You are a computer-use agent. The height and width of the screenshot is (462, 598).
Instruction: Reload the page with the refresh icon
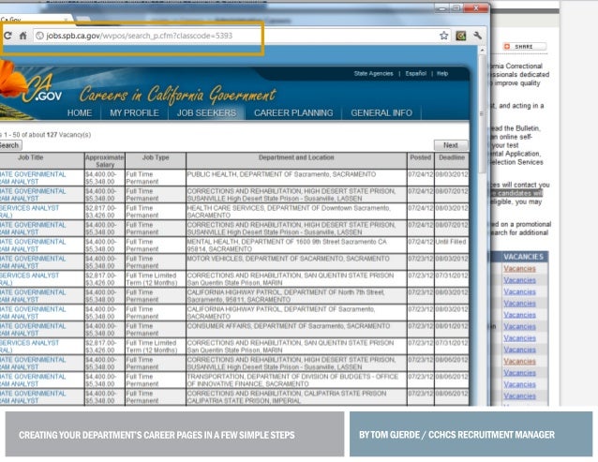[7, 36]
